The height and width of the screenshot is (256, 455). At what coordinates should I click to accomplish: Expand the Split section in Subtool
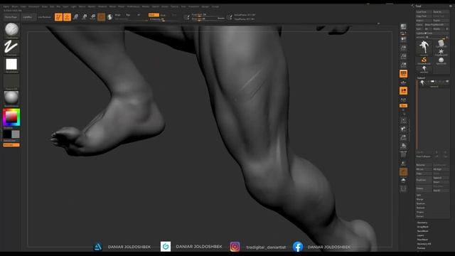pyautogui.click(x=419, y=195)
